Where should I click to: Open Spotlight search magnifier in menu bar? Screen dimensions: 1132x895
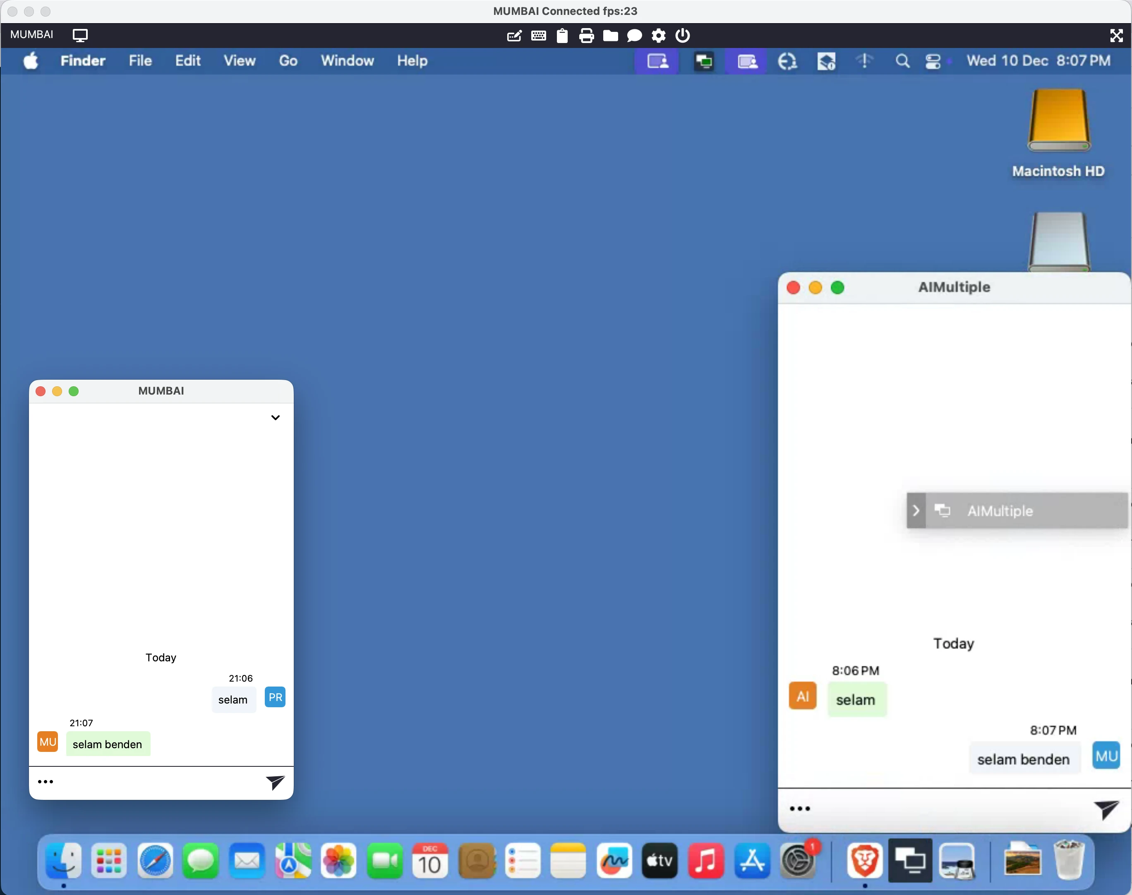(902, 61)
